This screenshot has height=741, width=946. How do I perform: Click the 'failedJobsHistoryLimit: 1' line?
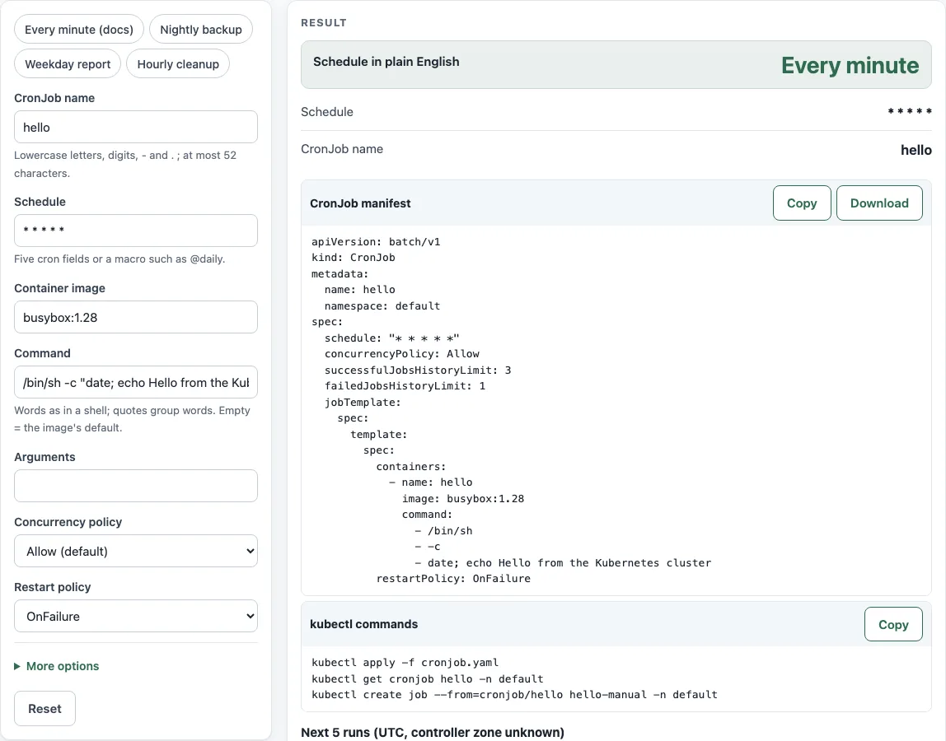click(405, 386)
